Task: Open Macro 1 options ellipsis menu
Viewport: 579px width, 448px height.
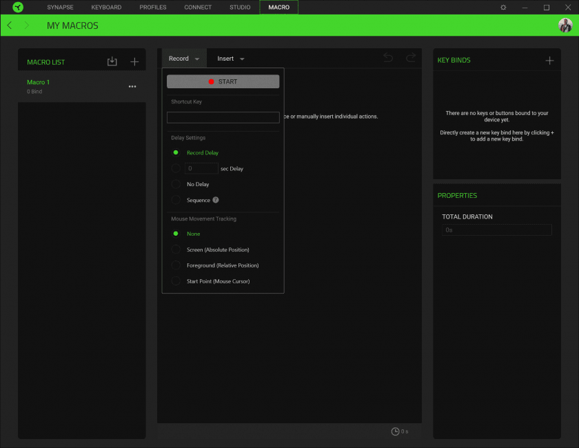Action: [132, 86]
